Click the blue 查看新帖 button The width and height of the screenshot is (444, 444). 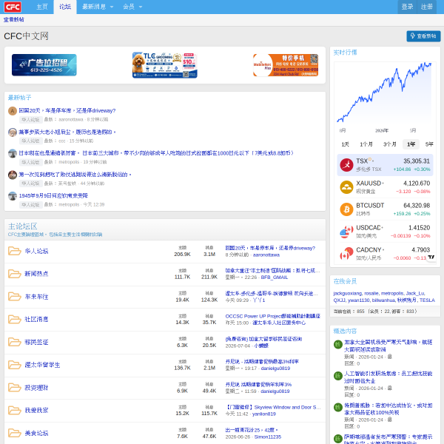pyautogui.click(x=423, y=36)
